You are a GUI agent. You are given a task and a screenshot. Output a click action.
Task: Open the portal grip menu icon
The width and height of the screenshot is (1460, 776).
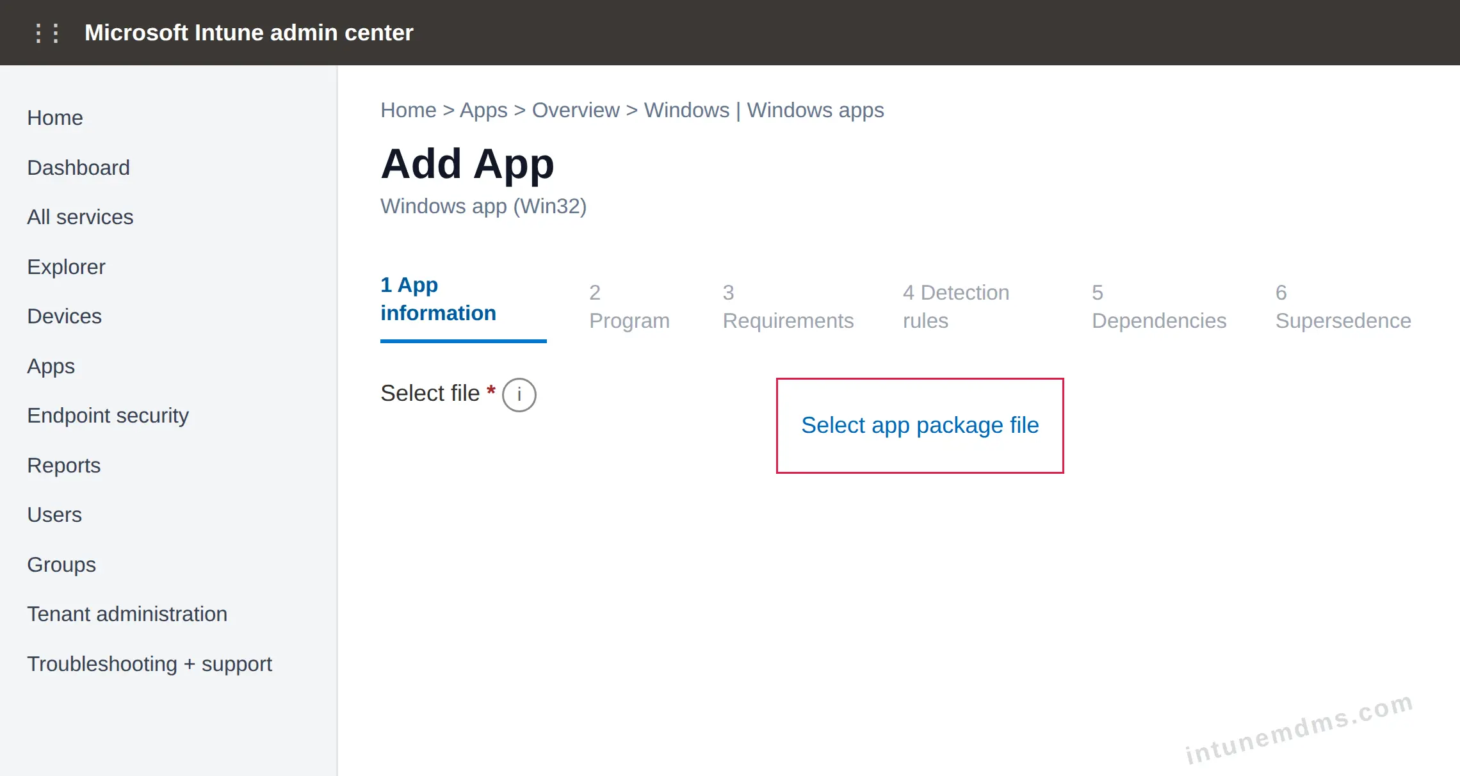(x=47, y=33)
